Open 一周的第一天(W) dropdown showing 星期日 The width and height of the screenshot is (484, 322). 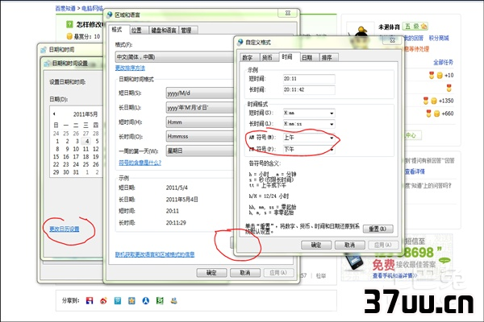(200, 151)
